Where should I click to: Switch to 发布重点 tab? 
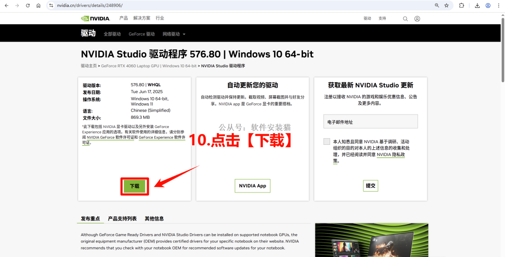(91, 219)
